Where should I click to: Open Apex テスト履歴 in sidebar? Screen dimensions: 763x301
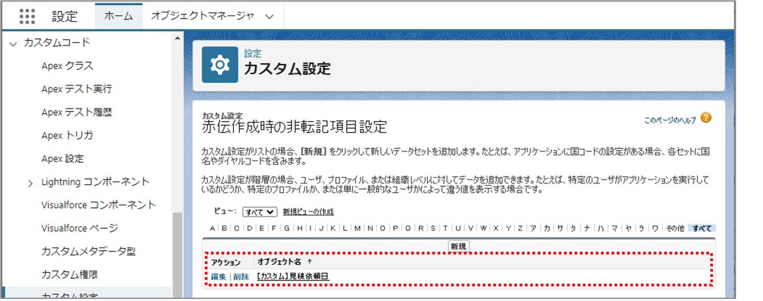77,112
